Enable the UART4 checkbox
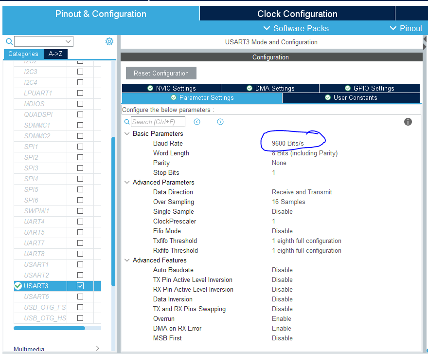428x354 pixels. (80, 222)
